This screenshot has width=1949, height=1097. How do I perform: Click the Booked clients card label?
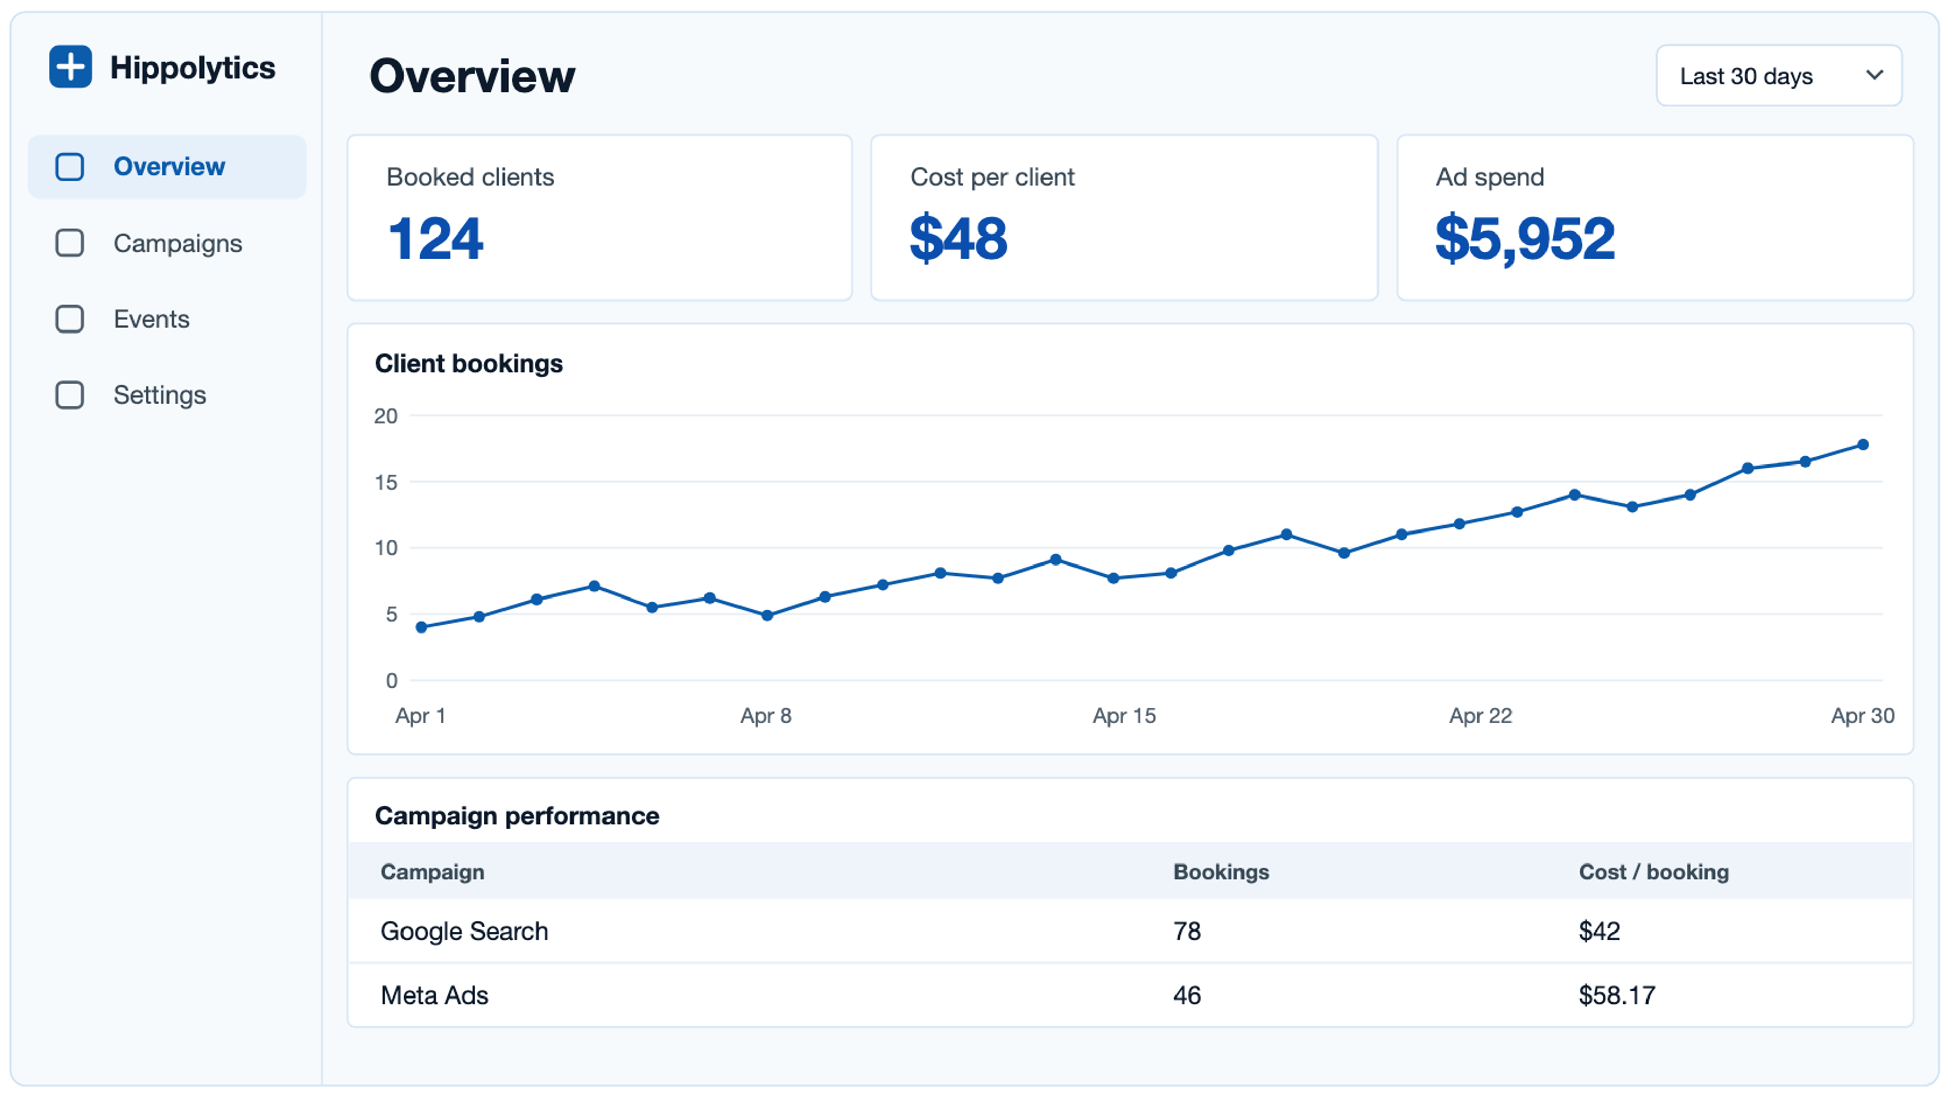470,177
